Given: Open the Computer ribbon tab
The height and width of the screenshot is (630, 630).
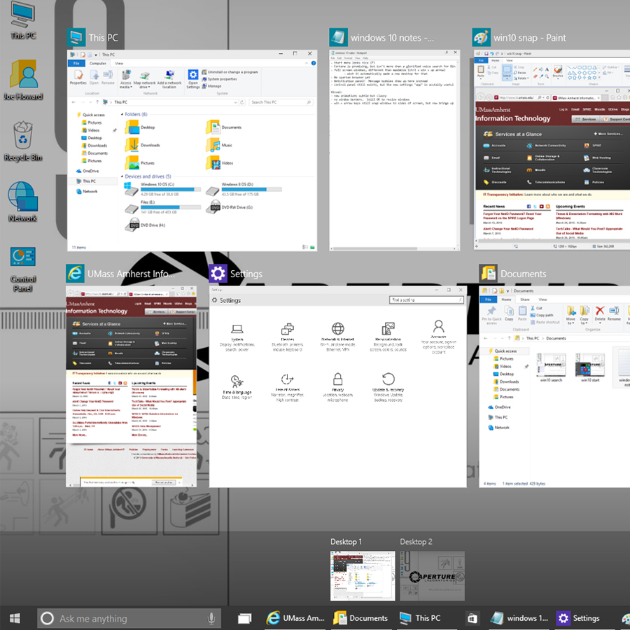Looking at the screenshot, I should [x=98, y=62].
